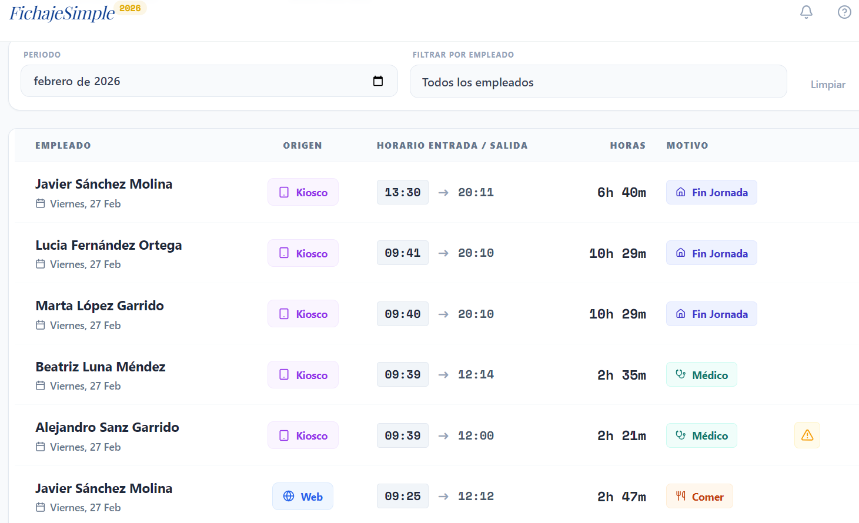Open the Todos los empleados dropdown
The height and width of the screenshot is (523, 859).
pyautogui.click(x=598, y=82)
